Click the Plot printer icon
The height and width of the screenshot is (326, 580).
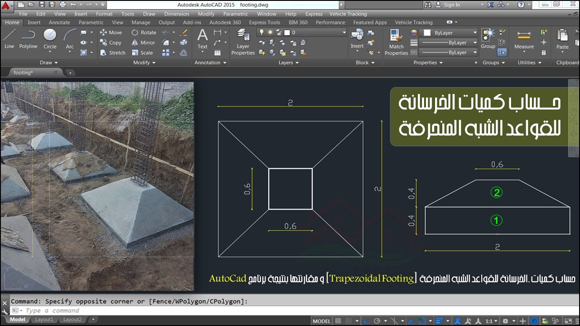click(63, 5)
